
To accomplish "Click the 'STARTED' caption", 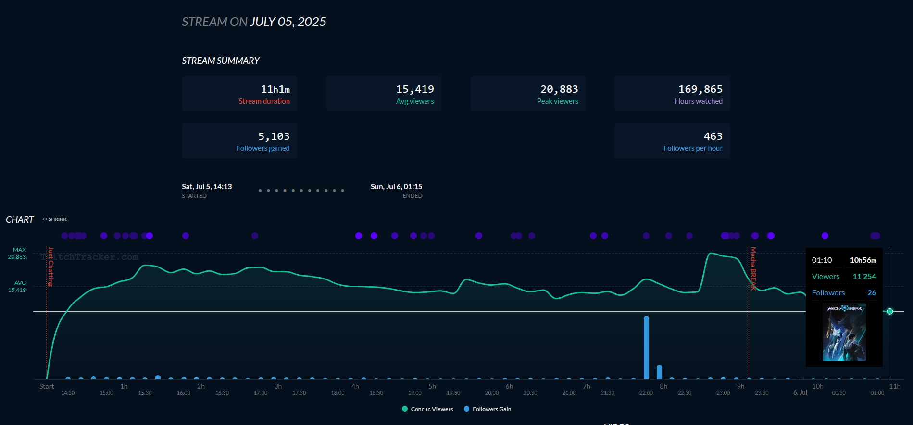I will (x=194, y=196).
